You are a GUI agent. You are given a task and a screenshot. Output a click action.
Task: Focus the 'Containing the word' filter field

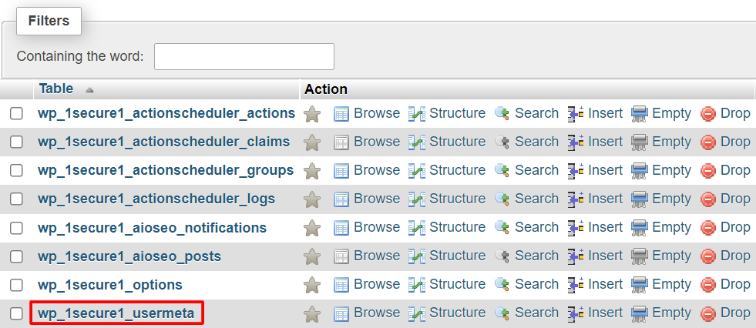244,57
